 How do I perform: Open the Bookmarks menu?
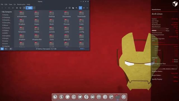pos(21,4)
